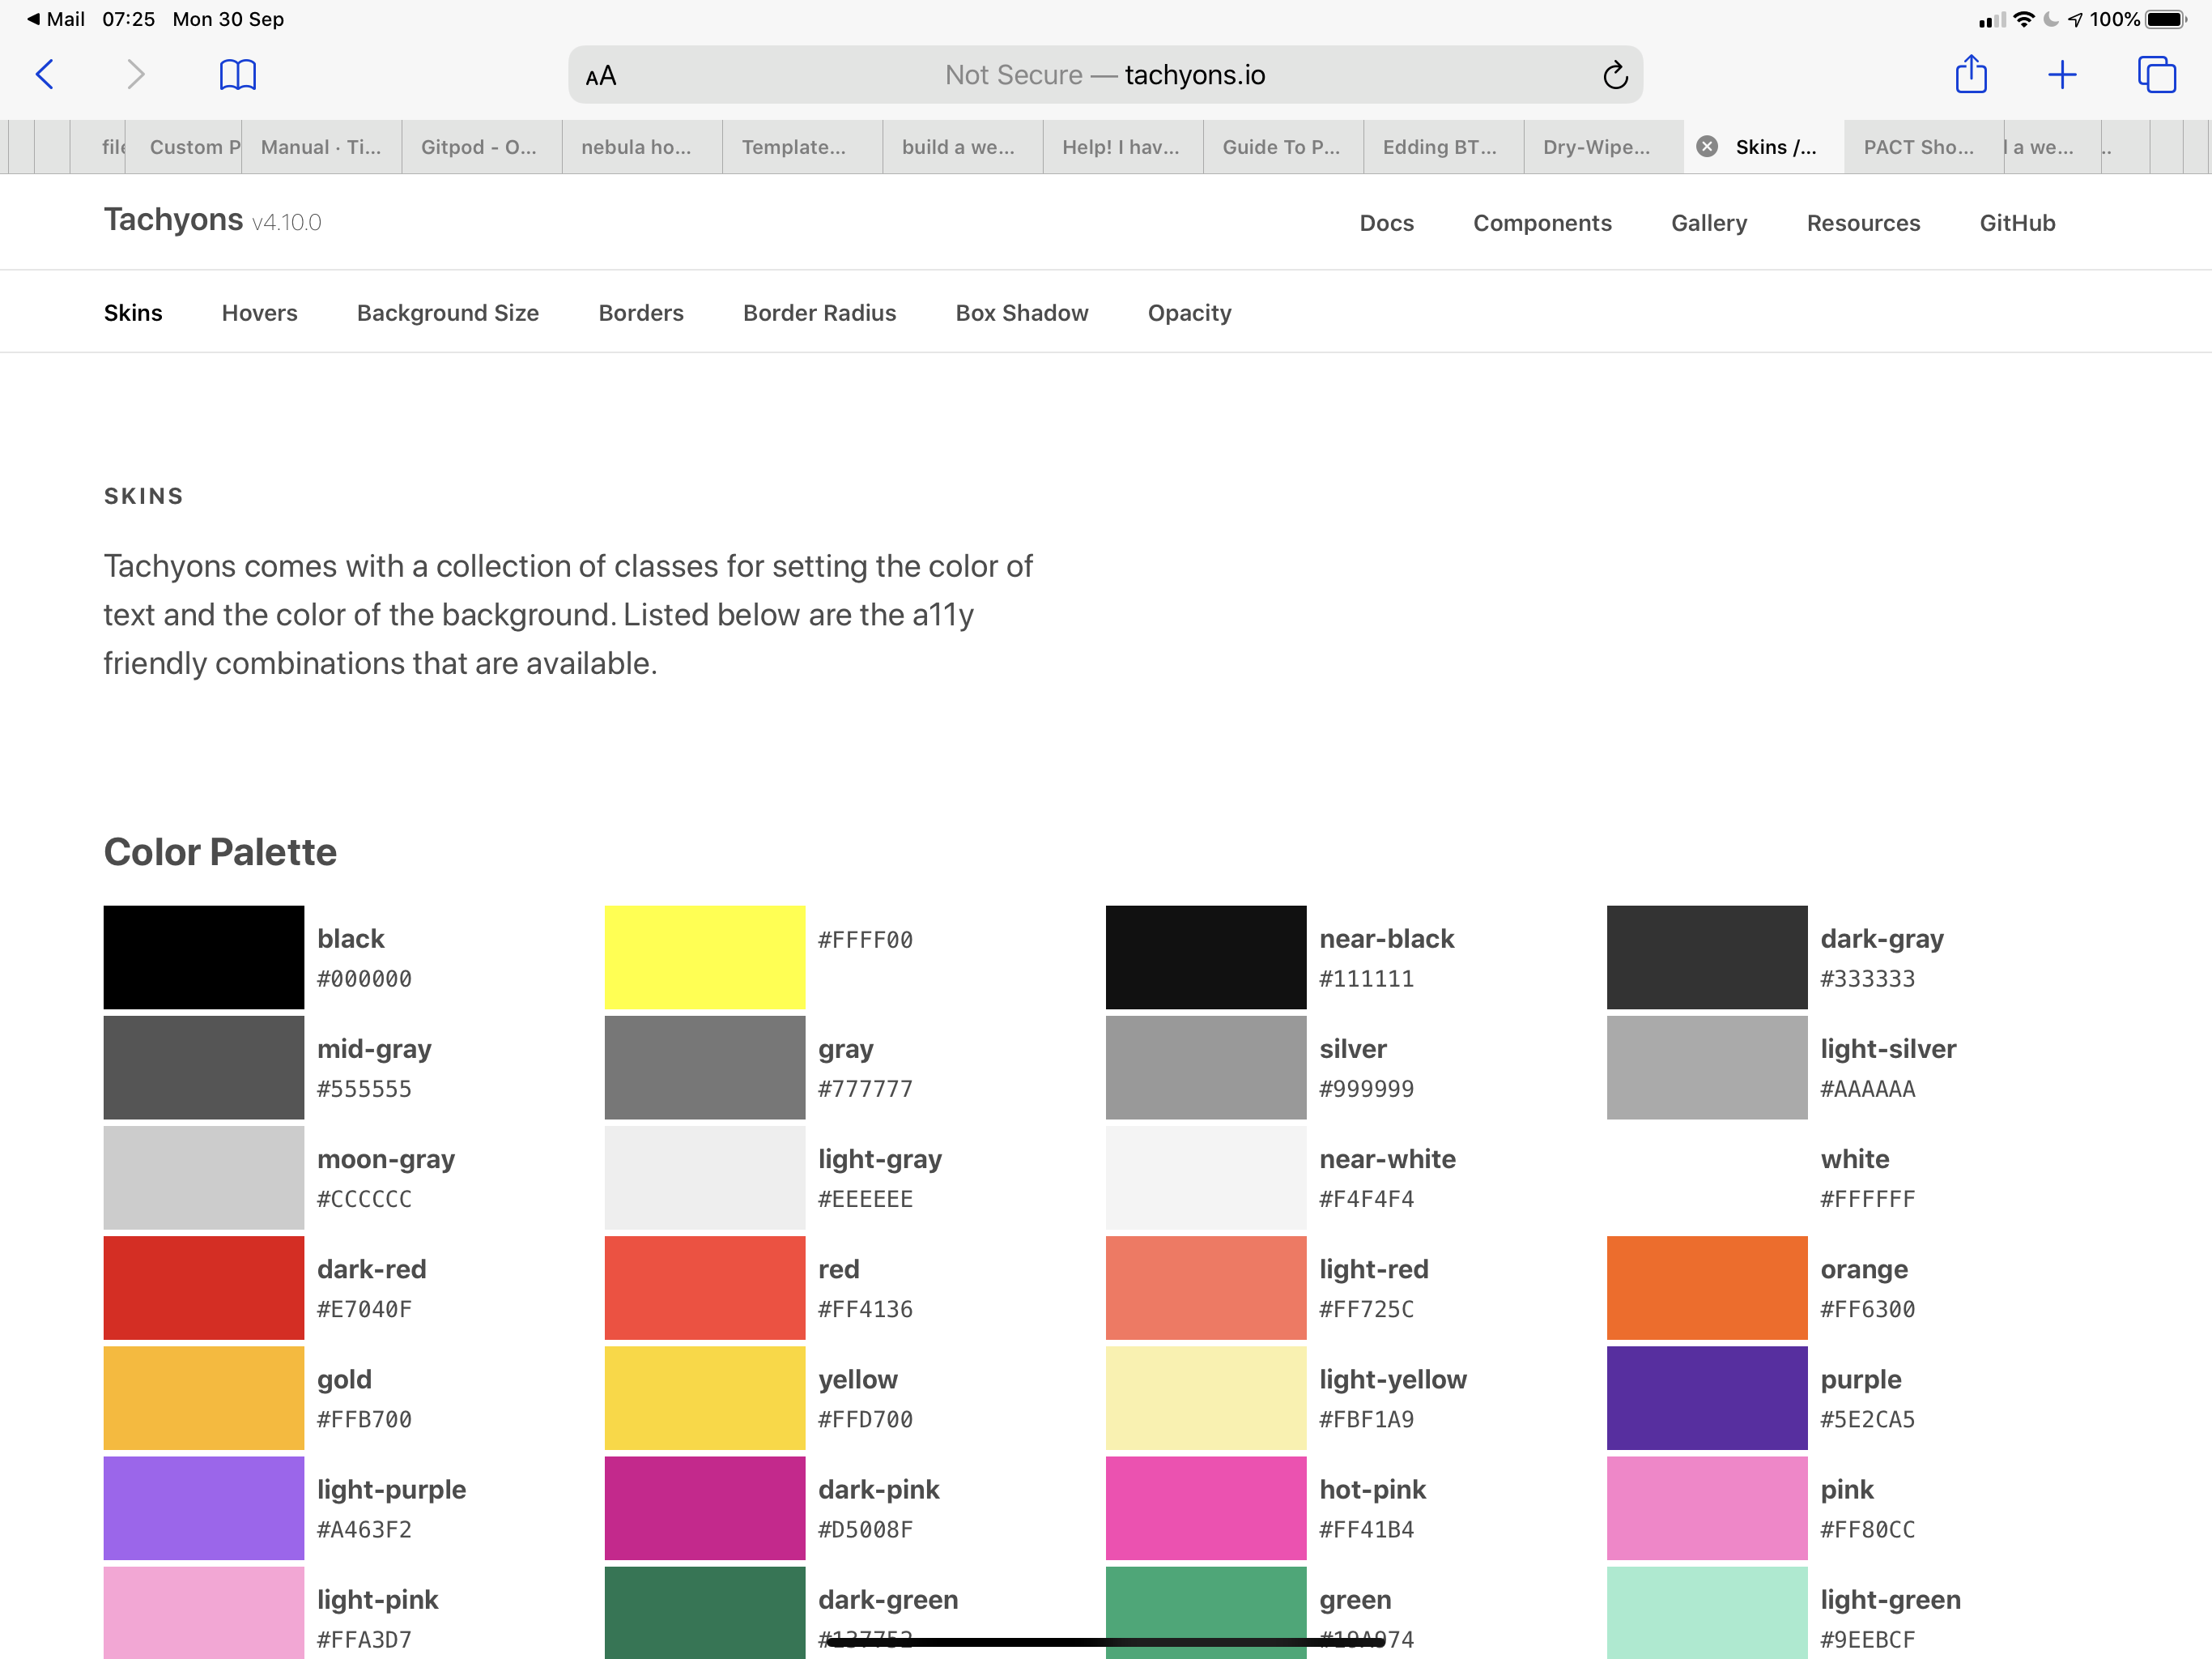This screenshot has height=1659, width=2212.
Task: Switch to the Gitpod - O... tab
Action: 481,147
